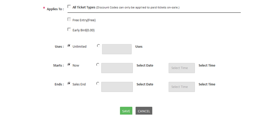Open the Starts Select Time field

pyautogui.click(x=181, y=68)
